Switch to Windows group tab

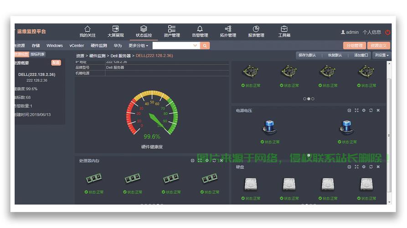[55, 46]
